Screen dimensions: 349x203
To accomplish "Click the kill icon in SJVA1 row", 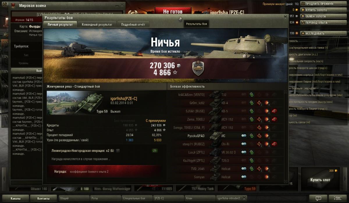I will pos(274,111).
